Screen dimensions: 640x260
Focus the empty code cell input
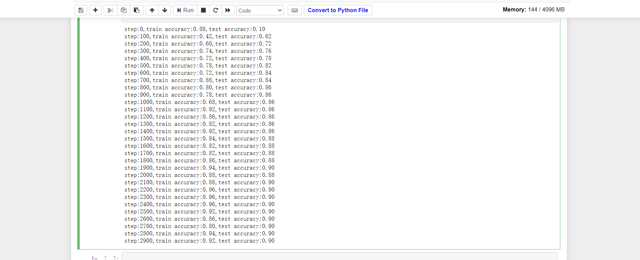click(x=339, y=257)
